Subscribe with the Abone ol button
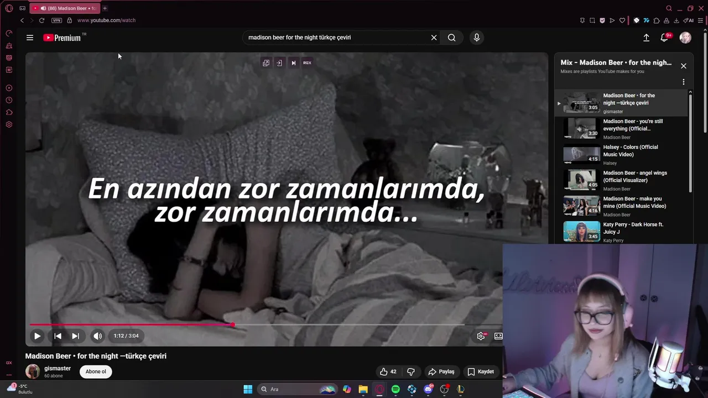Screen dimensions: 708x398 click(x=96, y=371)
